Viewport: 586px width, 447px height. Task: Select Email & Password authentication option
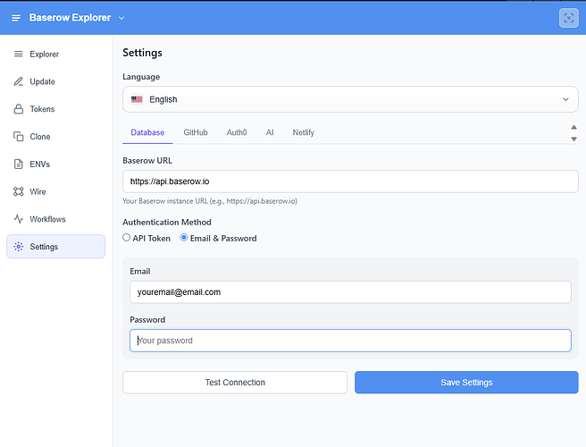[184, 239]
